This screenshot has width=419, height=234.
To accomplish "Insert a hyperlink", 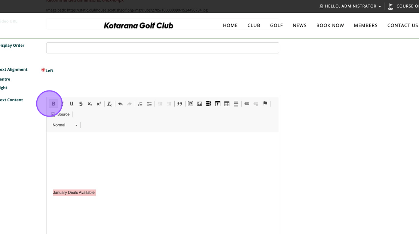I will point(247,104).
